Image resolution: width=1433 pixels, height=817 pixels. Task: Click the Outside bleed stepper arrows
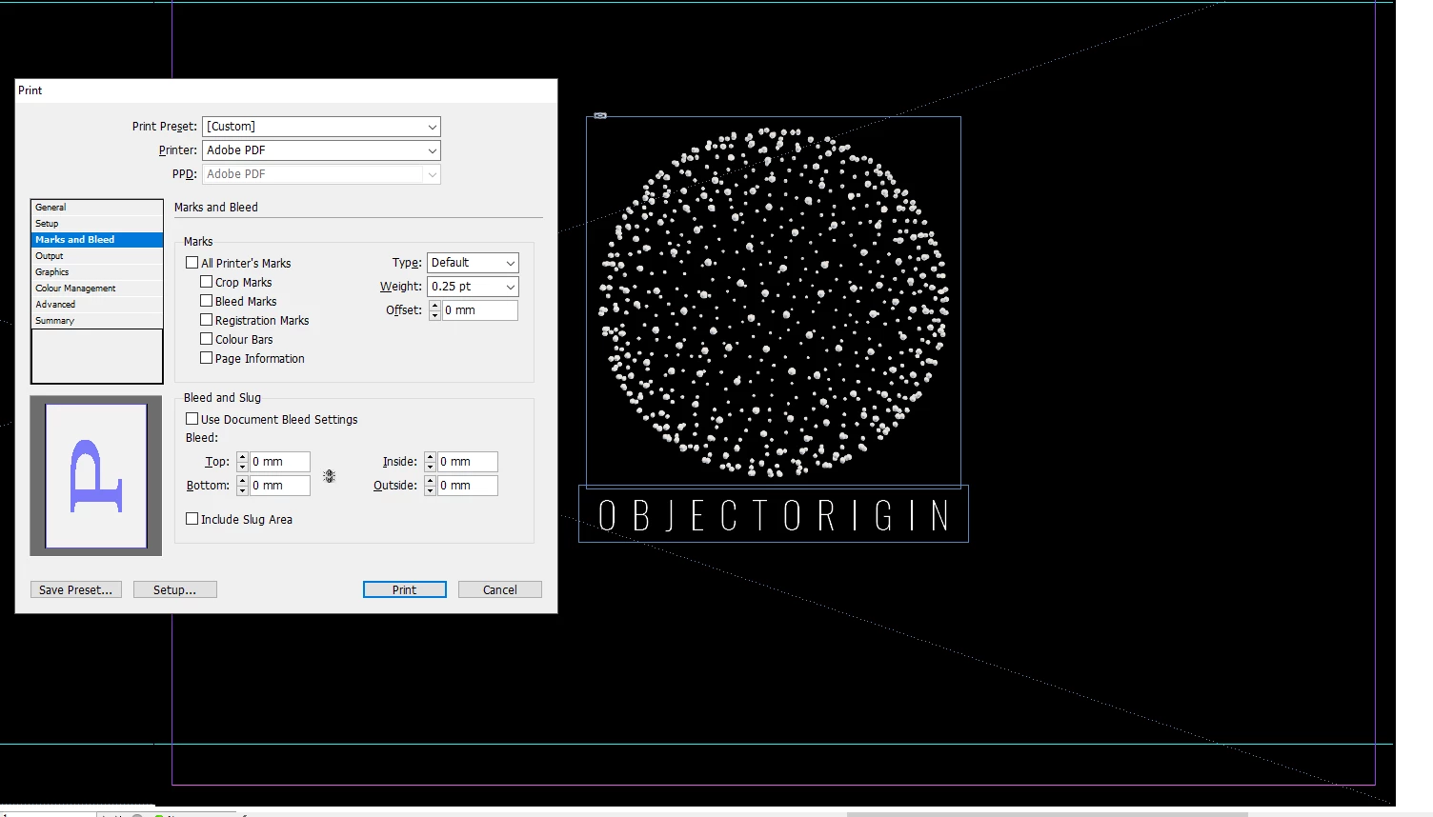pyautogui.click(x=431, y=486)
